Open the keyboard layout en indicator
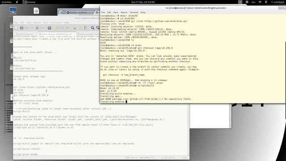The image size is (286, 161). coord(253,2)
